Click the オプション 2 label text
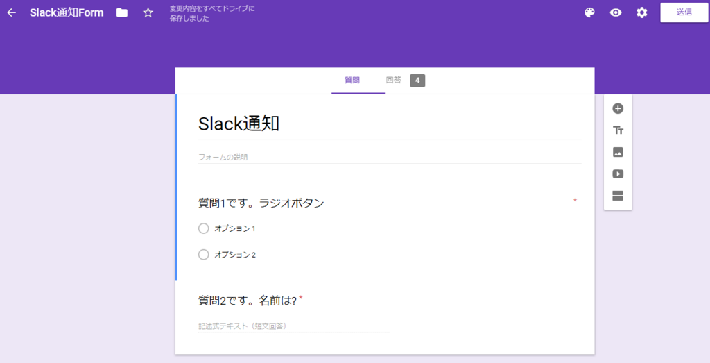This screenshot has height=363, width=710. pos(235,255)
